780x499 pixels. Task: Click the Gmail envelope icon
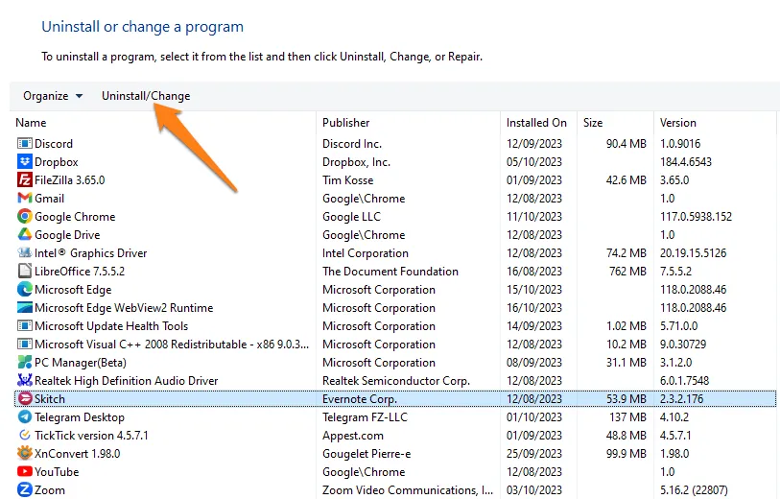tap(24, 198)
